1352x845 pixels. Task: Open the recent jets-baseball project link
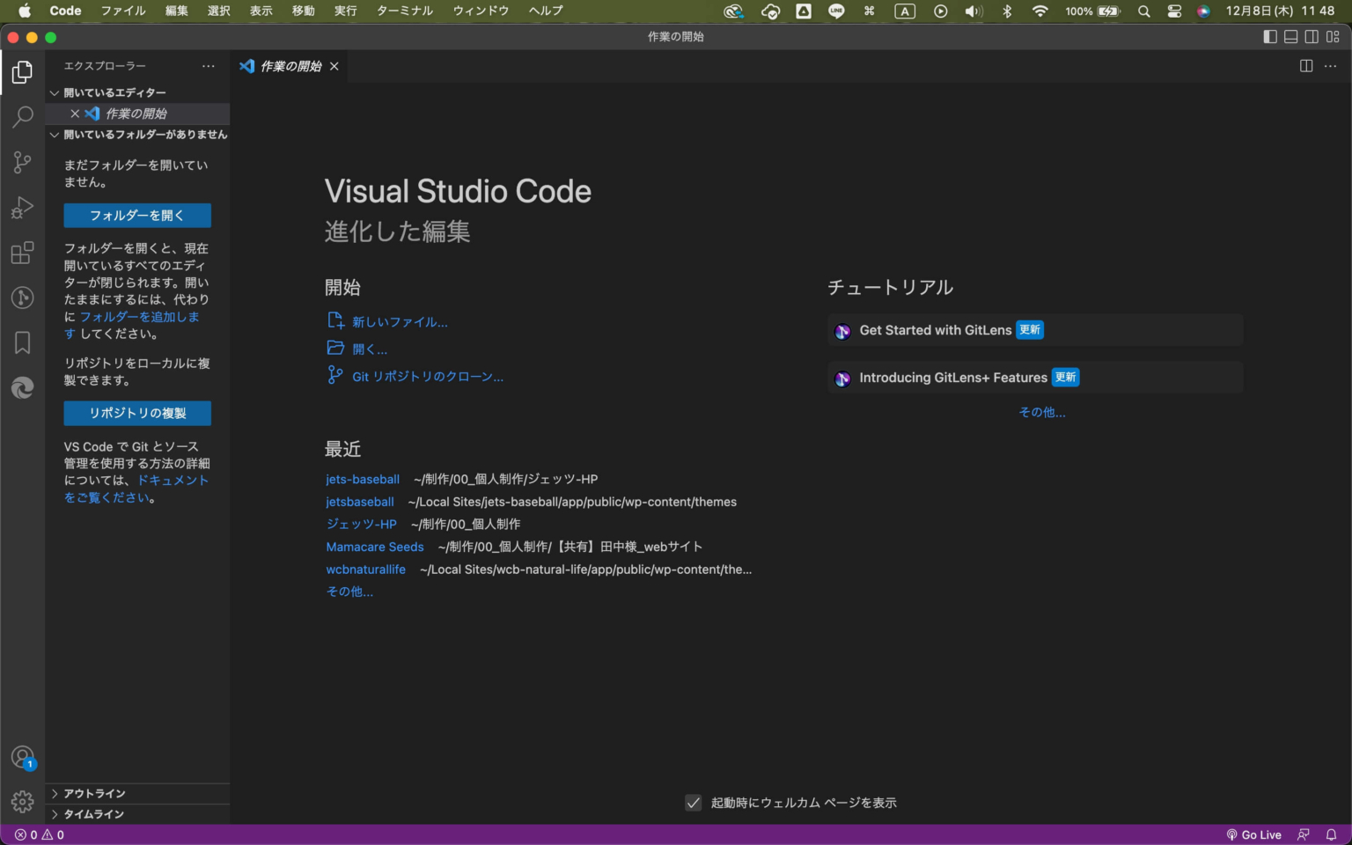pyautogui.click(x=363, y=479)
